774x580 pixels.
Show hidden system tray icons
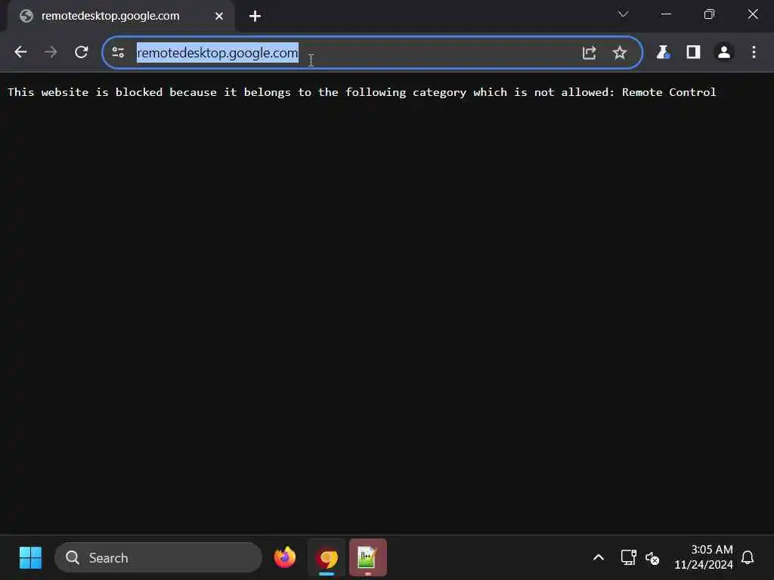[599, 558]
